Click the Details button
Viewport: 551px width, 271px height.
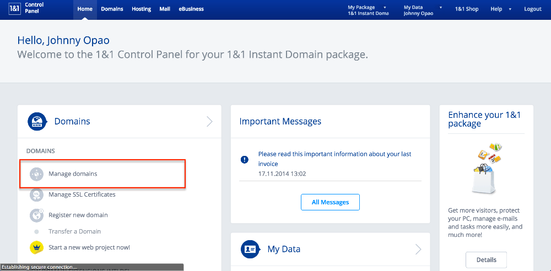pyautogui.click(x=487, y=260)
